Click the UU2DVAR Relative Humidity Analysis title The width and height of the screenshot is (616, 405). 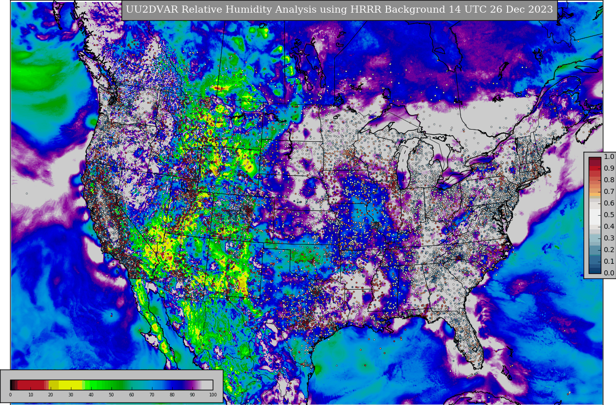[x=339, y=10]
